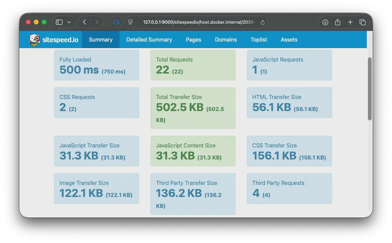Click the Fully Loaded metric card
392x243 pixels.
pos(96,65)
